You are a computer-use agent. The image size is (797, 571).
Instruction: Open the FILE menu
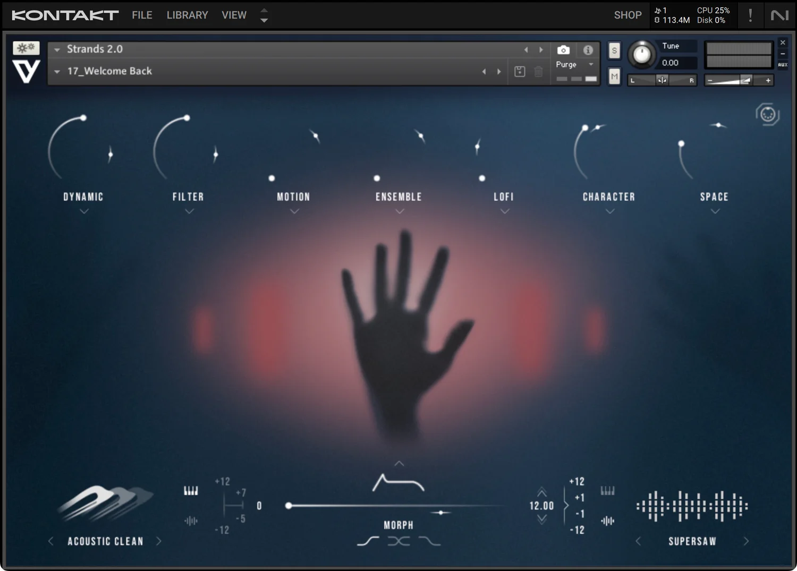click(x=141, y=15)
